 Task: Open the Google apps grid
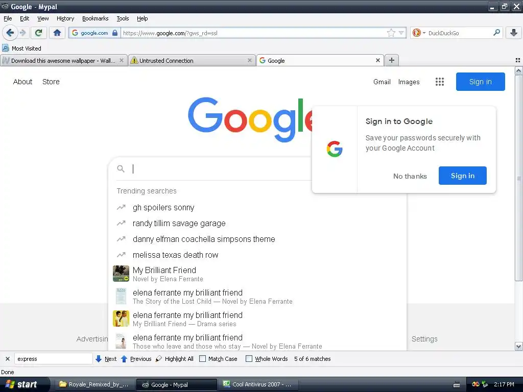pos(440,82)
